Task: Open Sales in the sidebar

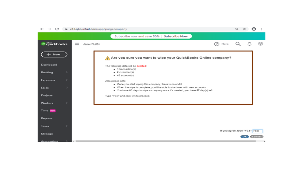Action: tap(45, 88)
